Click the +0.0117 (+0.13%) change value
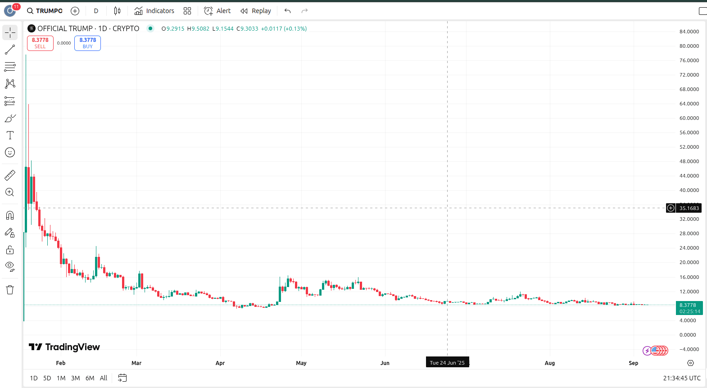The image size is (707, 388). pyautogui.click(x=284, y=28)
